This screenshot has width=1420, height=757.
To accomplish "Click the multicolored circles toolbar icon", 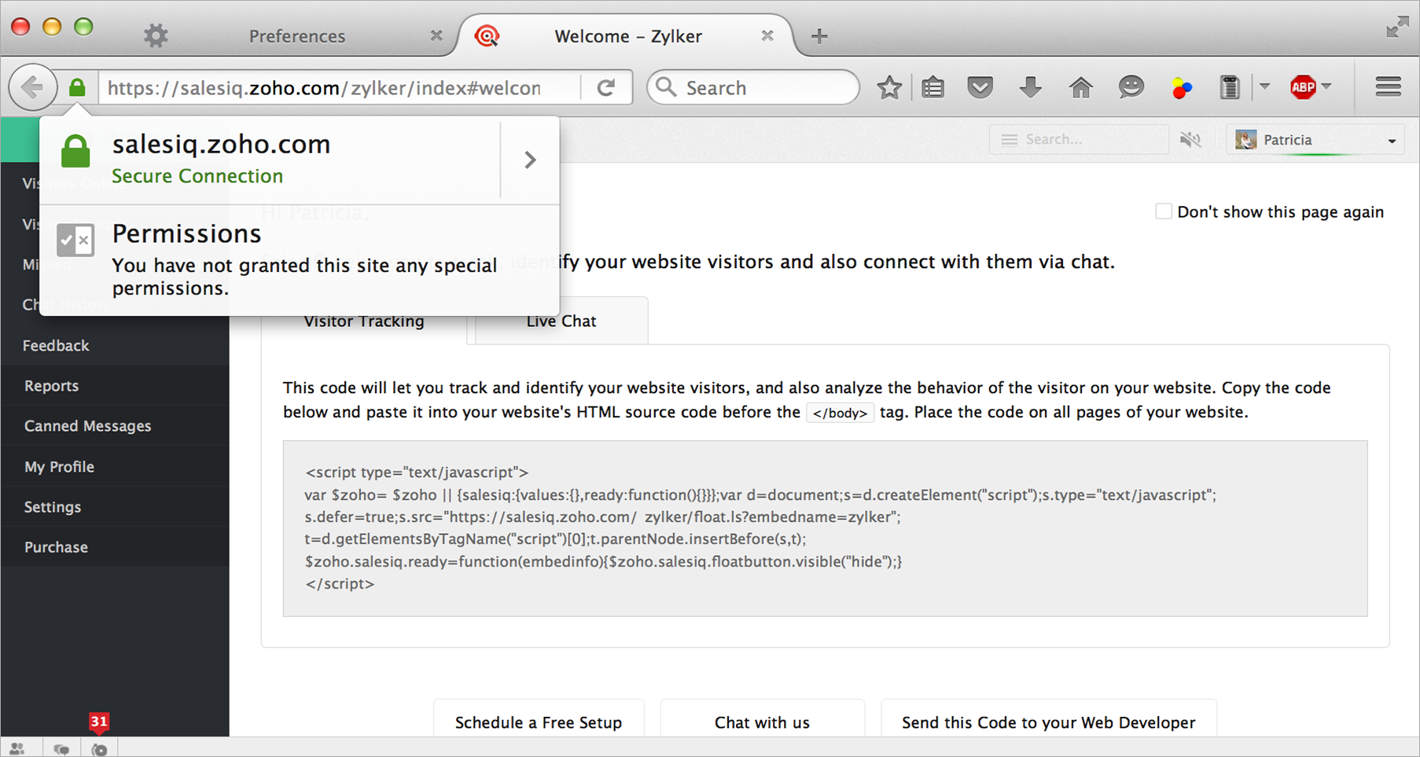I will [x=1181, y=87].
